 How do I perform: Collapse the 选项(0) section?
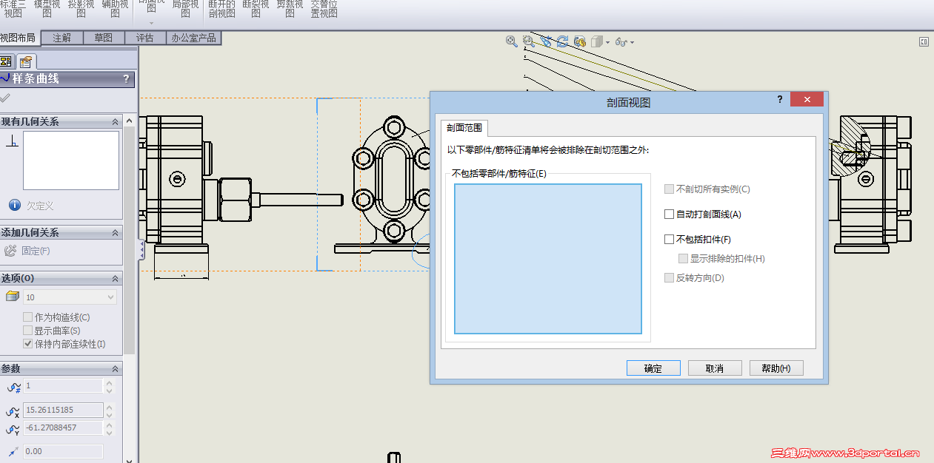coord(115,279)
